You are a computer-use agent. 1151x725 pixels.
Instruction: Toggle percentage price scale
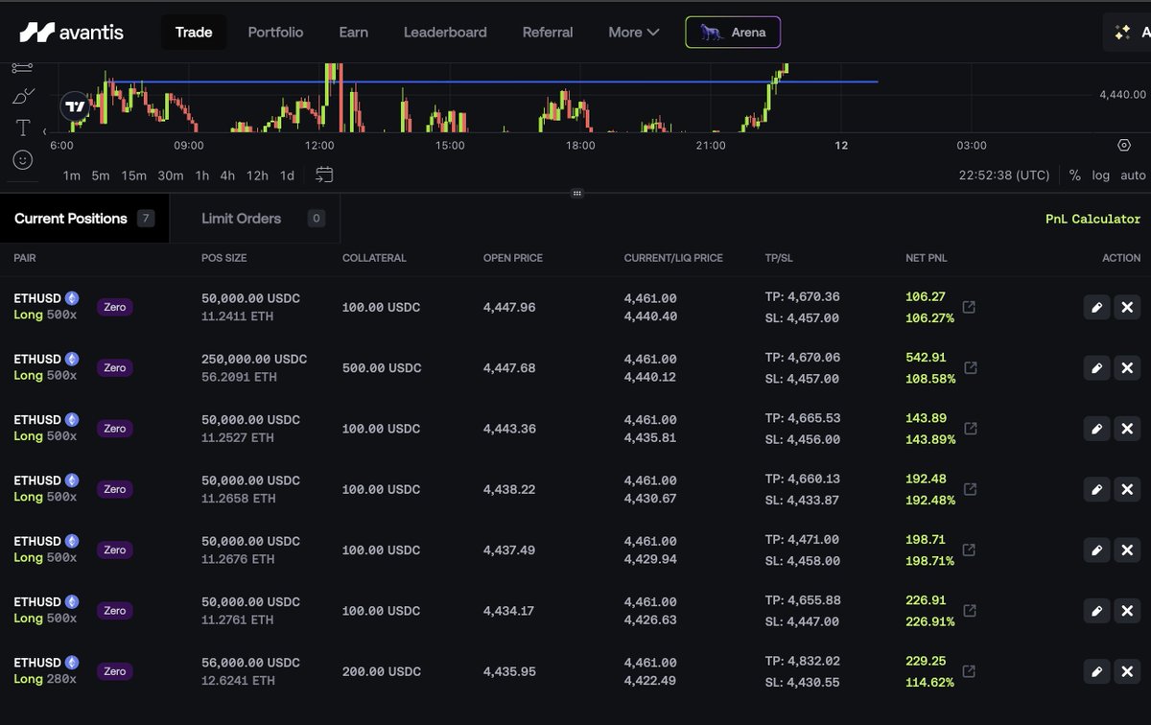(x=1074, y=175)
